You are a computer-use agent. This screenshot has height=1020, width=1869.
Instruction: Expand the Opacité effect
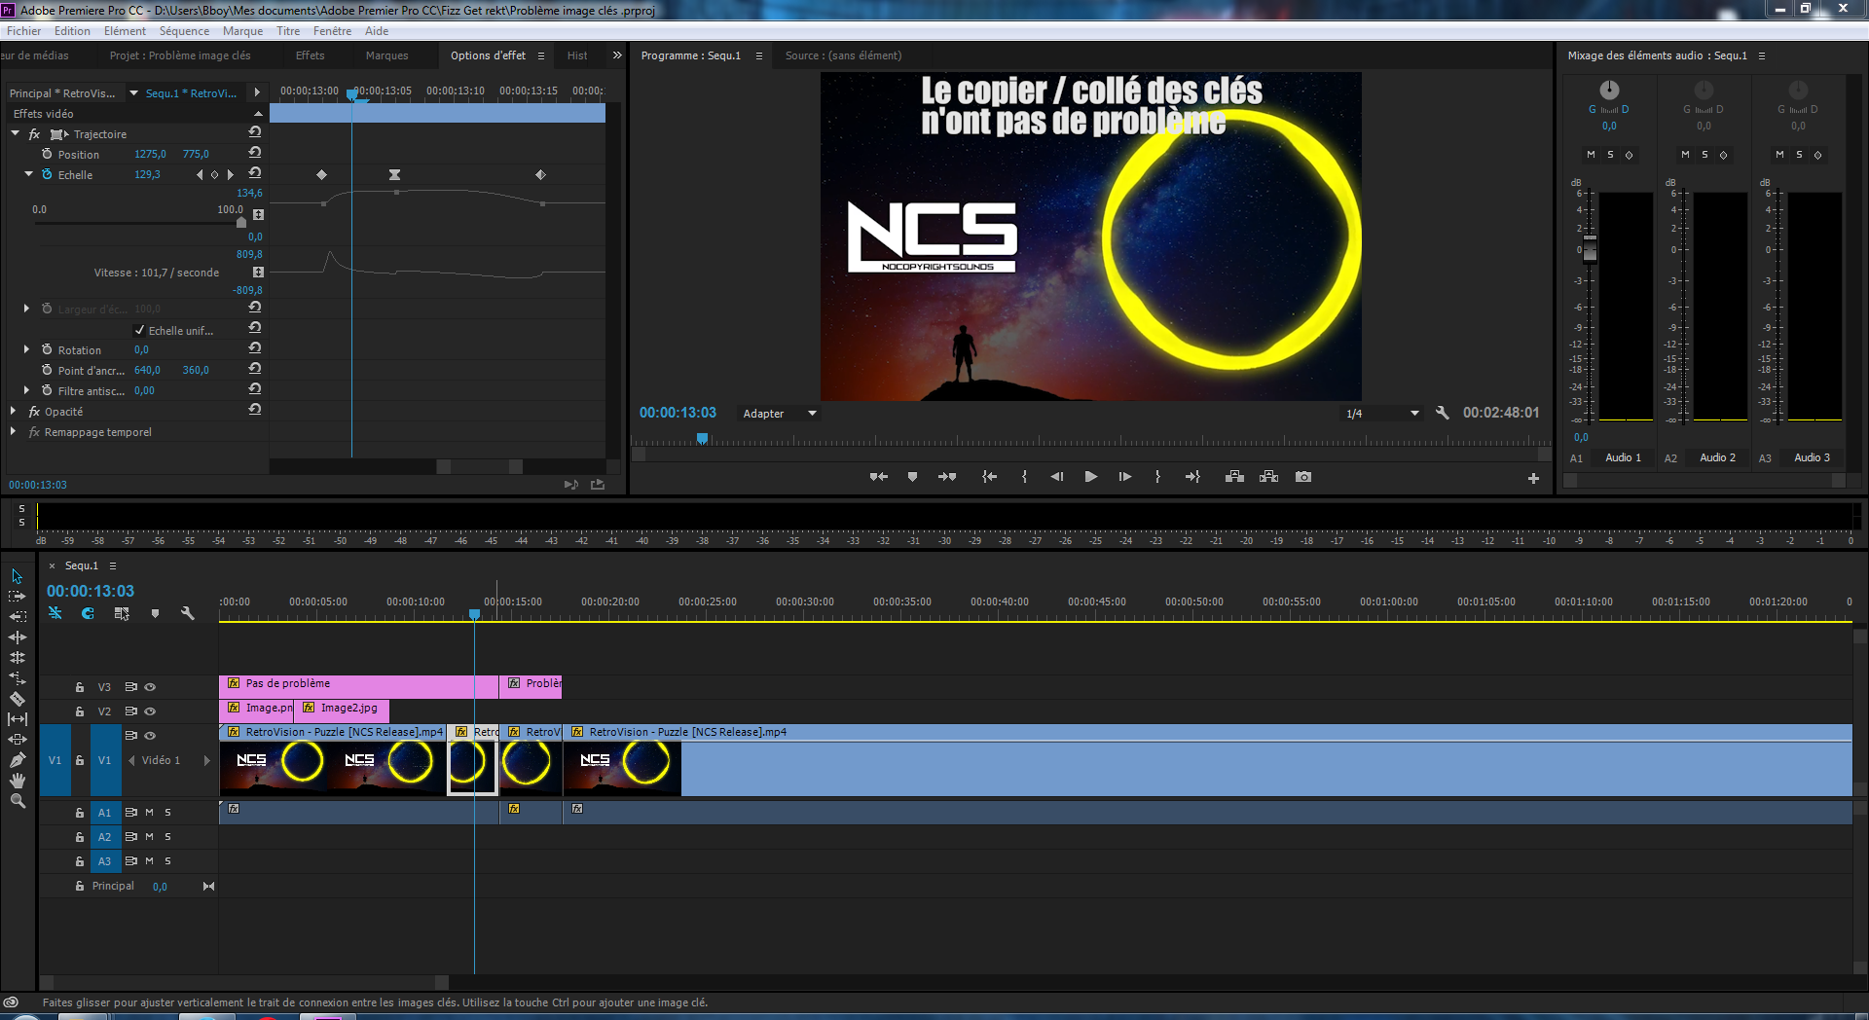tap(13, 411)
